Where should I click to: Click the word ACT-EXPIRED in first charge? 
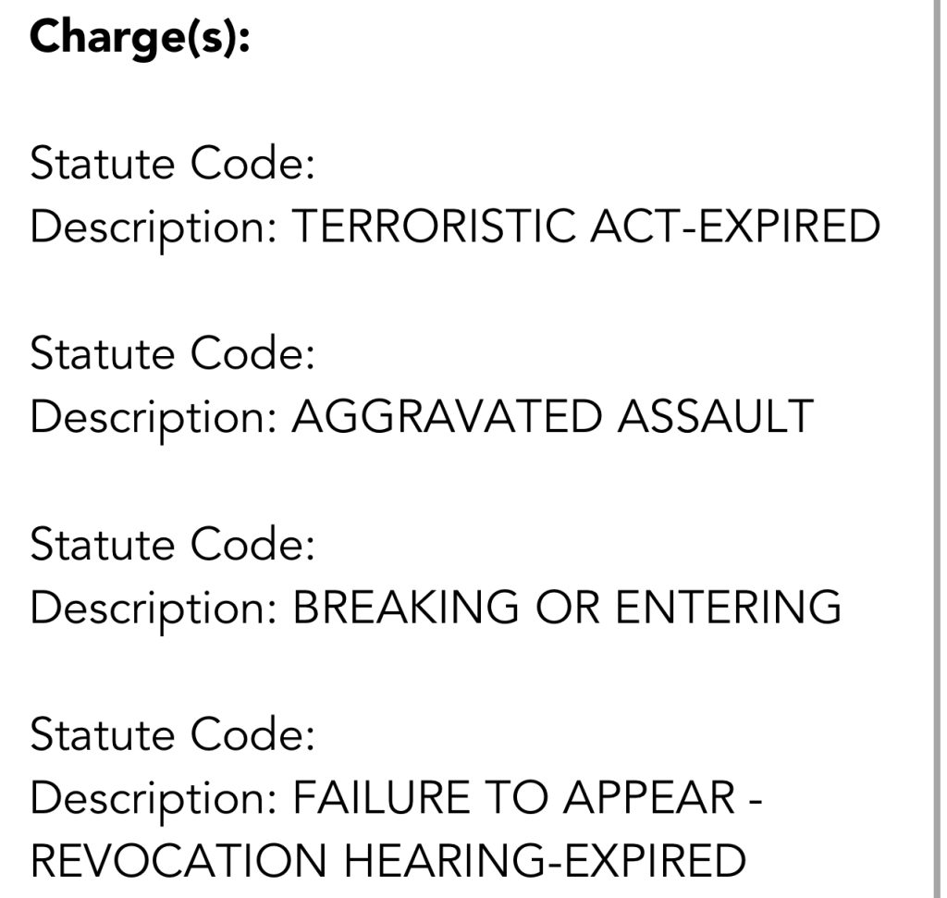pyautogui.click(x=734, y=227)
